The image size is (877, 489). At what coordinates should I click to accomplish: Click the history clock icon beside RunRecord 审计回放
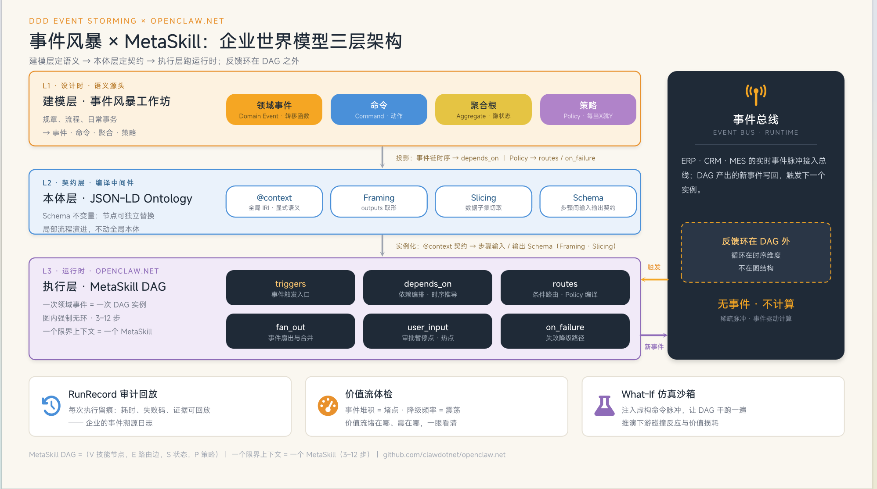[x=51, y=406]
